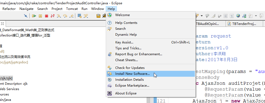Viewport: 265px width, 103px height.
Task: Click the grayed C-class arrow toolbar icon
Action: pyautogui.click(x=207, y=16)
